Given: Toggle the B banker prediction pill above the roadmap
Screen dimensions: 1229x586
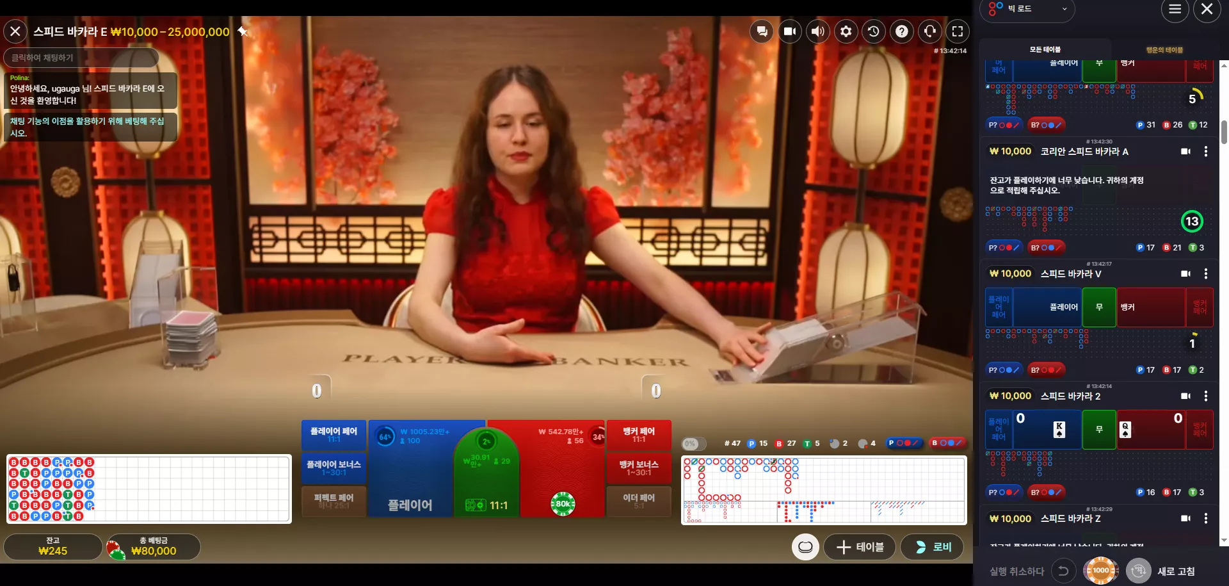Looking at the screenshot, I should click(947, 443).
